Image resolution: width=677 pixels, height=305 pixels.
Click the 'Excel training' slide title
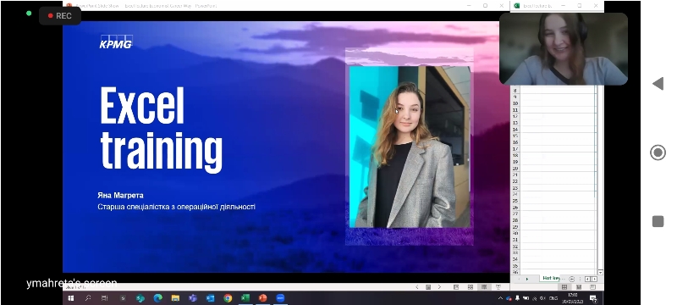pyautogui.click(x=161, y=129)
